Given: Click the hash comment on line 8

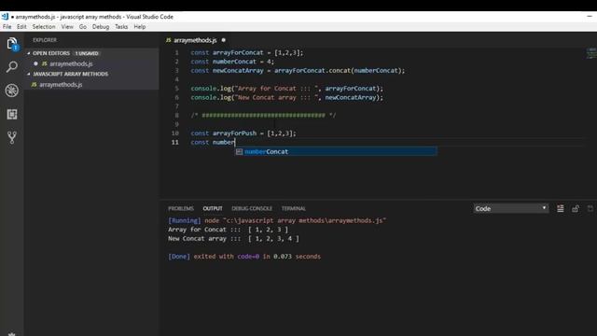Looking at the screenshot, I should [x=263, y=116].
